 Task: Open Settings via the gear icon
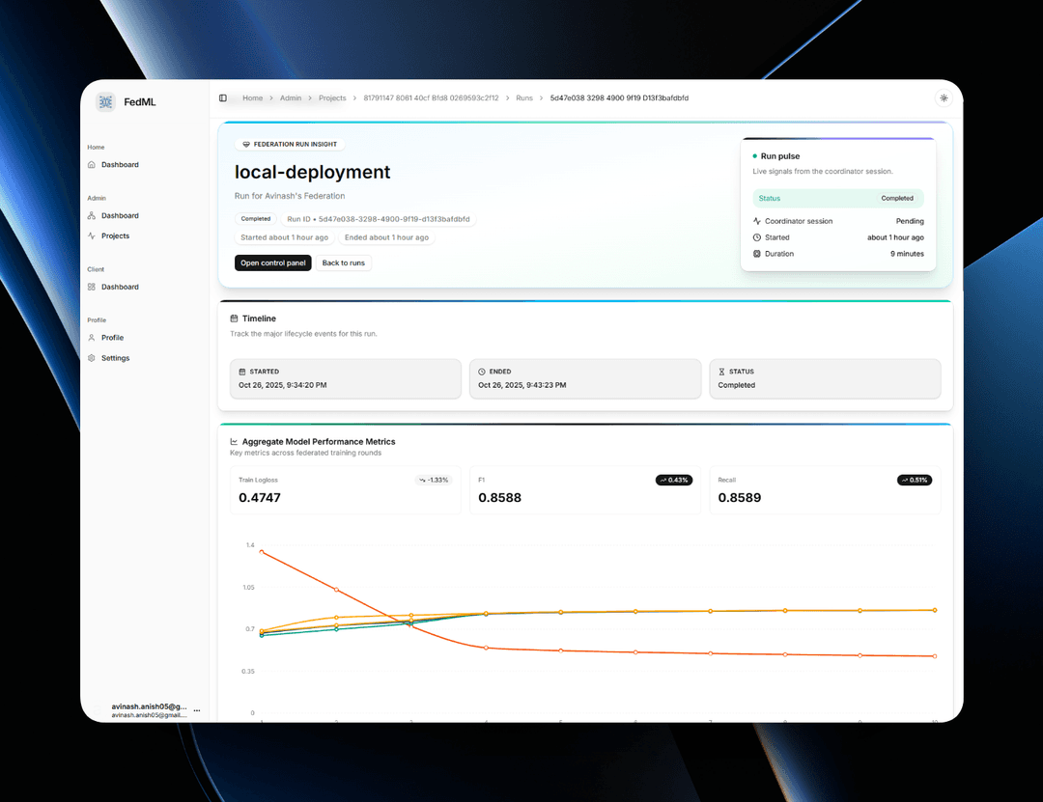click(x=91, y=358)
